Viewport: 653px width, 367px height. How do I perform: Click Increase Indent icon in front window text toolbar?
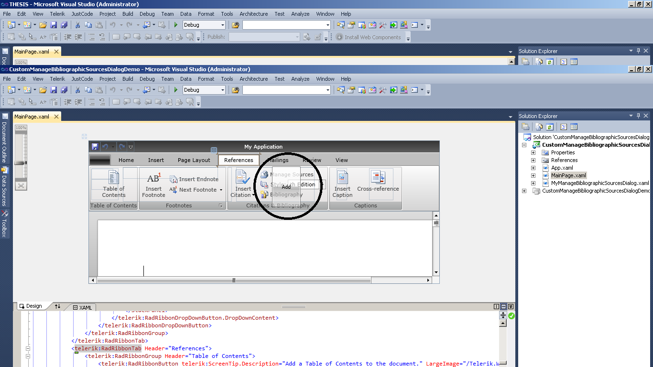[x=78, y=102]
